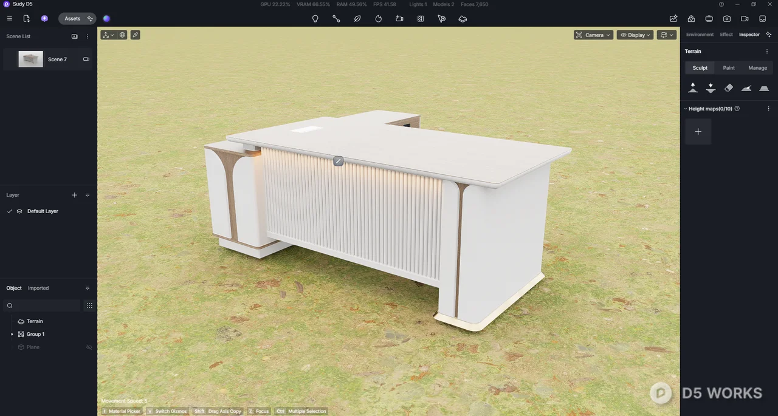The height and width of the screenshot is (416, 778).
Task: Select the cursor-plus placement tool
Action: point(442,19)
